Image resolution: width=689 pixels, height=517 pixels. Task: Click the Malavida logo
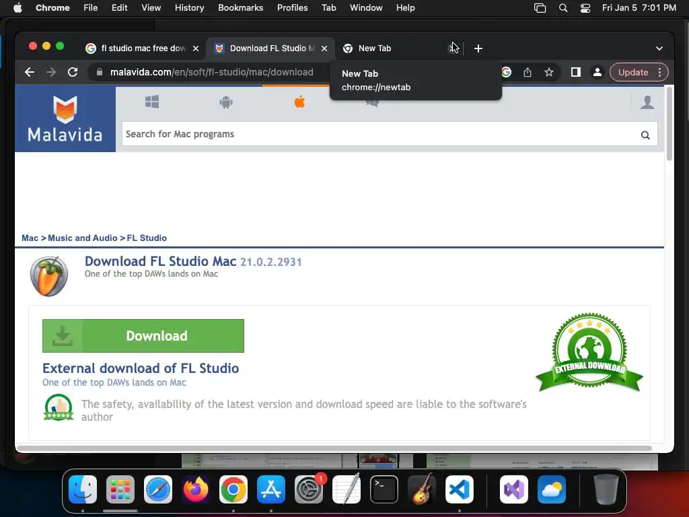click(65, 118)
